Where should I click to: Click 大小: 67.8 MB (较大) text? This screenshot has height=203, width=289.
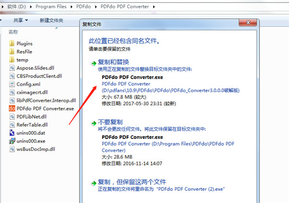124,97
